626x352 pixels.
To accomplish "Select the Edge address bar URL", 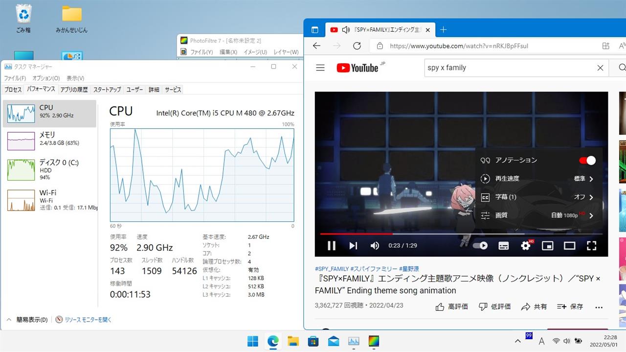I will pos(459,46).
